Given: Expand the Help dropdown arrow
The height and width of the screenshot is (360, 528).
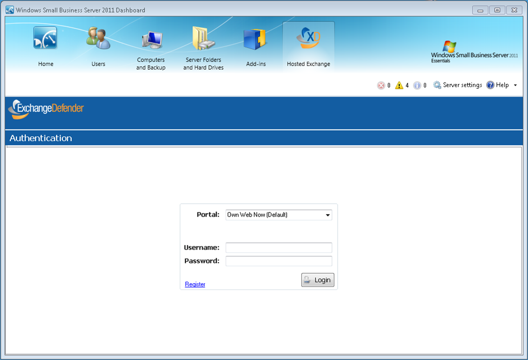Looking at the screenshot, I should coord(516,86).
